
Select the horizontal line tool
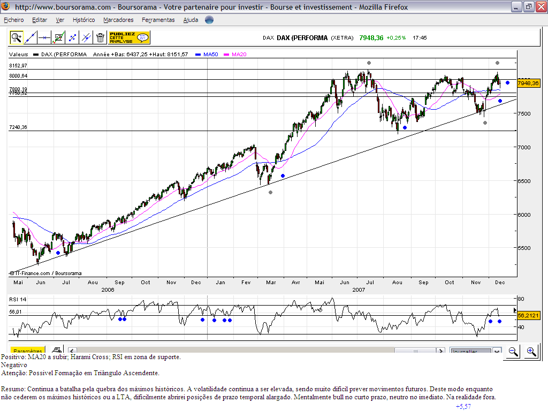tap(44, 37)
